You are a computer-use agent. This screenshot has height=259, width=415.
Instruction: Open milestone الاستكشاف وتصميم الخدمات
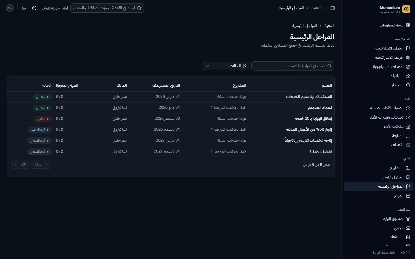click(309, 97)
